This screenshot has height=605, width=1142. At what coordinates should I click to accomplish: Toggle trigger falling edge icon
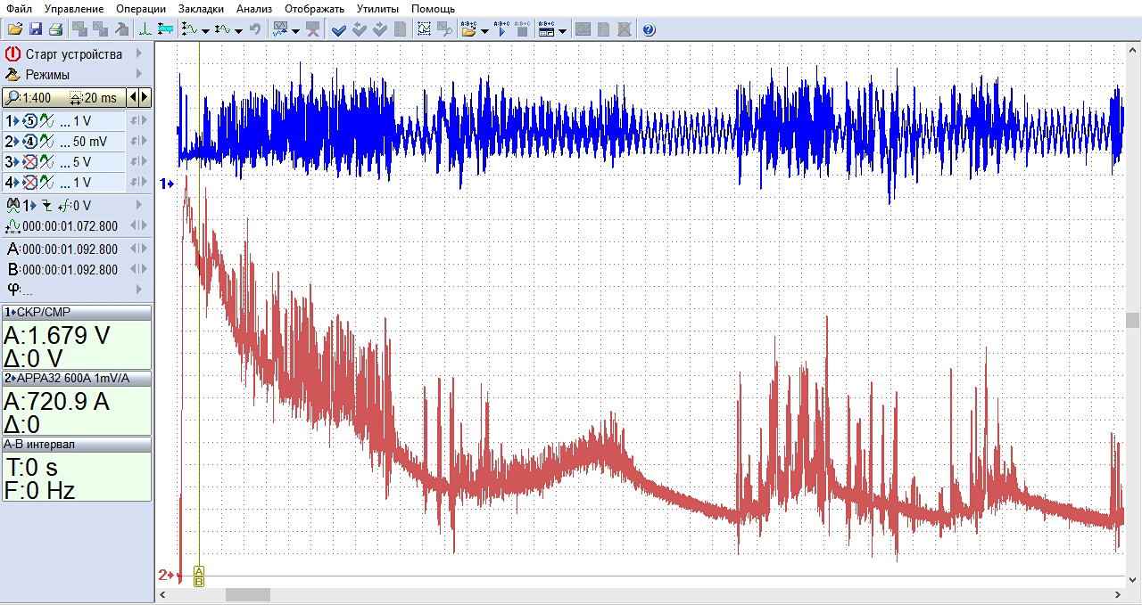coord(46,206)
